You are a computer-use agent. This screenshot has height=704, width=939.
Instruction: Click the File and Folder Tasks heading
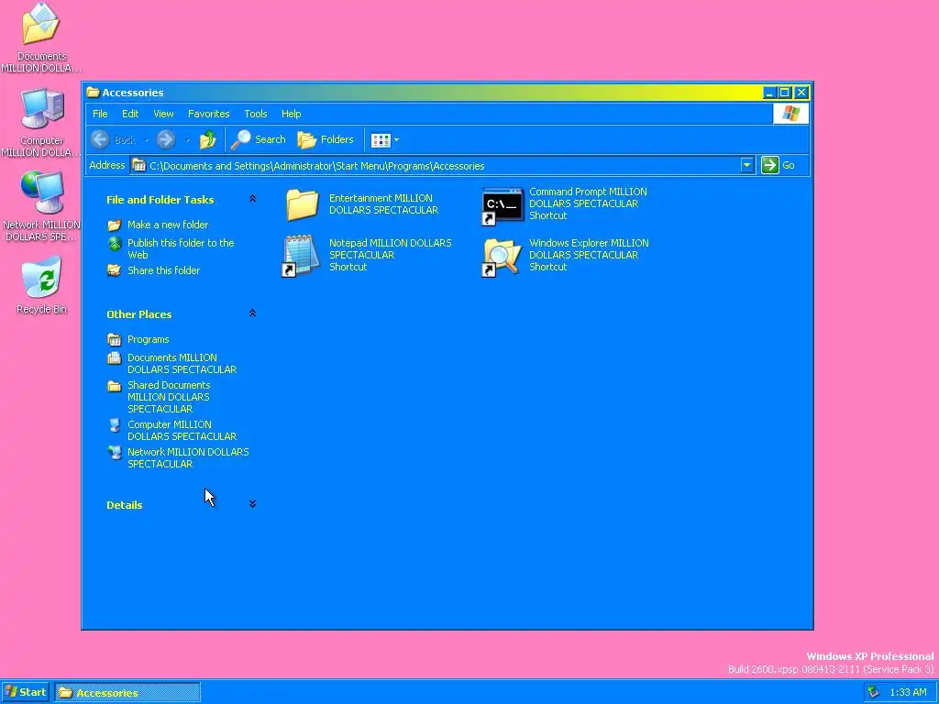point(160,200)
